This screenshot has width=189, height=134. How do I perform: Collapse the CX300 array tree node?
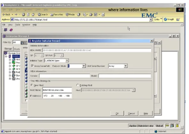6,56
